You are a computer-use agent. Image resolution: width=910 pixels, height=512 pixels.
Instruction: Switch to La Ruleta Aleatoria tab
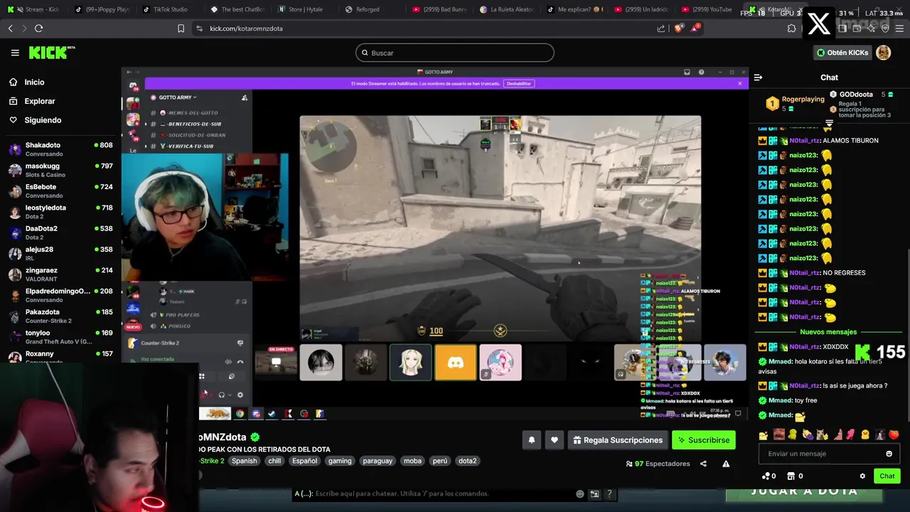(505, 9)
